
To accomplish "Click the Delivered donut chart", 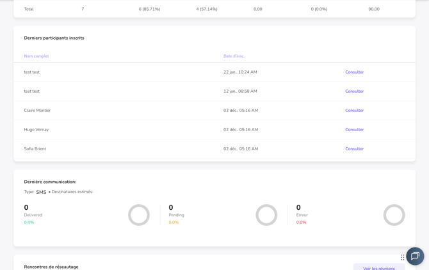I will (x=138, y=215).
